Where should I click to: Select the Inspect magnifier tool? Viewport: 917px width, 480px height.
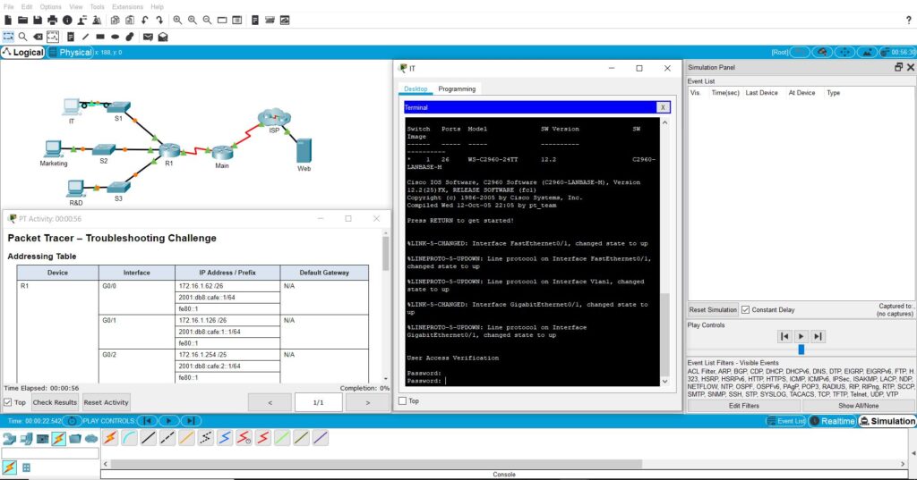pyautogui.click(x=22, y=37)
